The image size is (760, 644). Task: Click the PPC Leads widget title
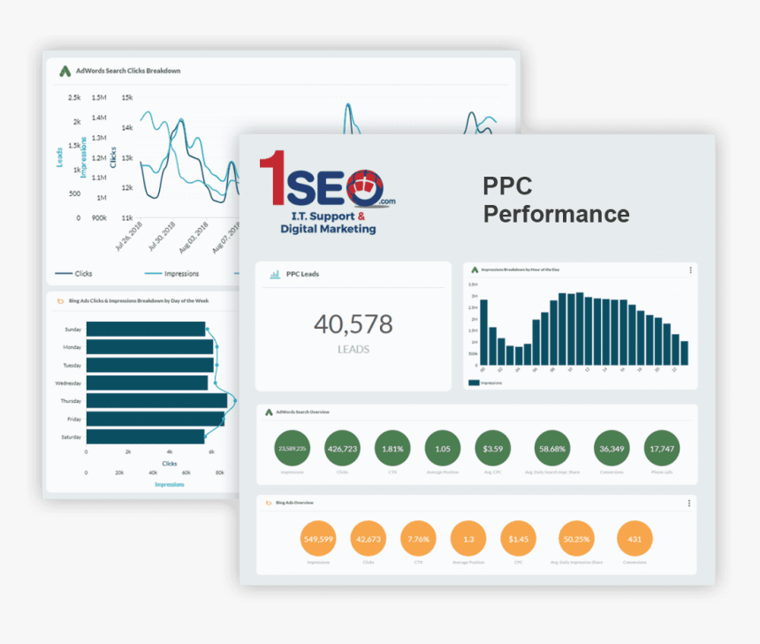coord(302,274)
